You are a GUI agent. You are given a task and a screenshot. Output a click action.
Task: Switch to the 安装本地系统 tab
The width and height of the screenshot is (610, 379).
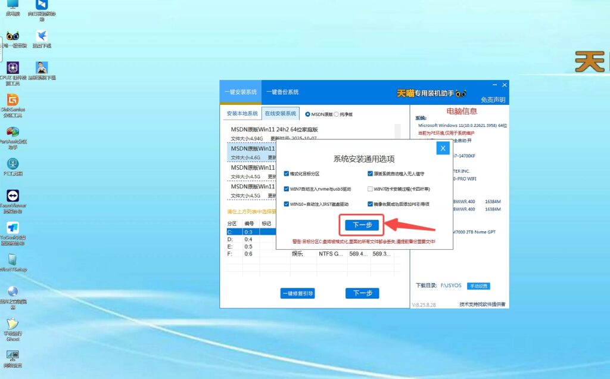click(242, 114)
